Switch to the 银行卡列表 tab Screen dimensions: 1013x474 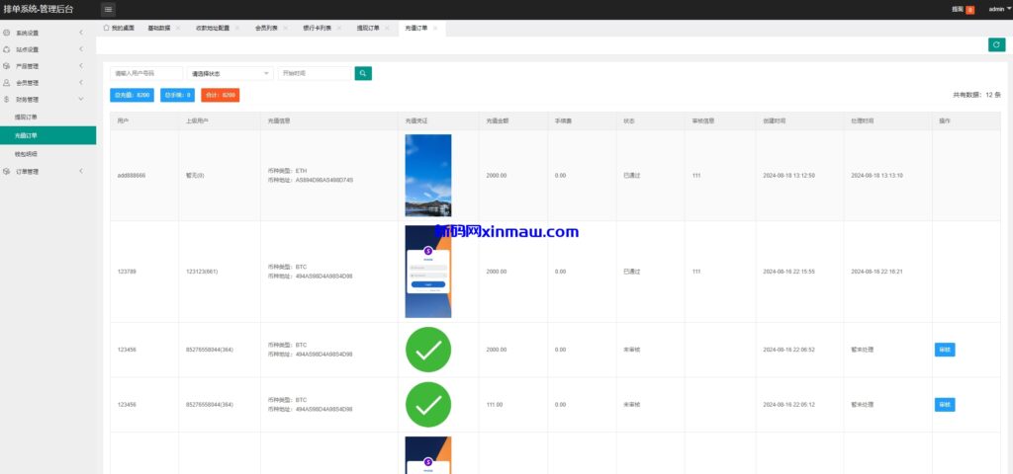point(319,29)
